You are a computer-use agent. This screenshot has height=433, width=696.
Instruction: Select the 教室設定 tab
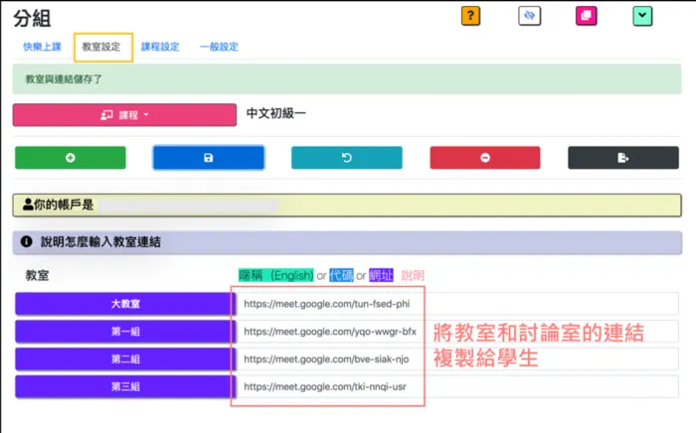[x=103, y=47]
